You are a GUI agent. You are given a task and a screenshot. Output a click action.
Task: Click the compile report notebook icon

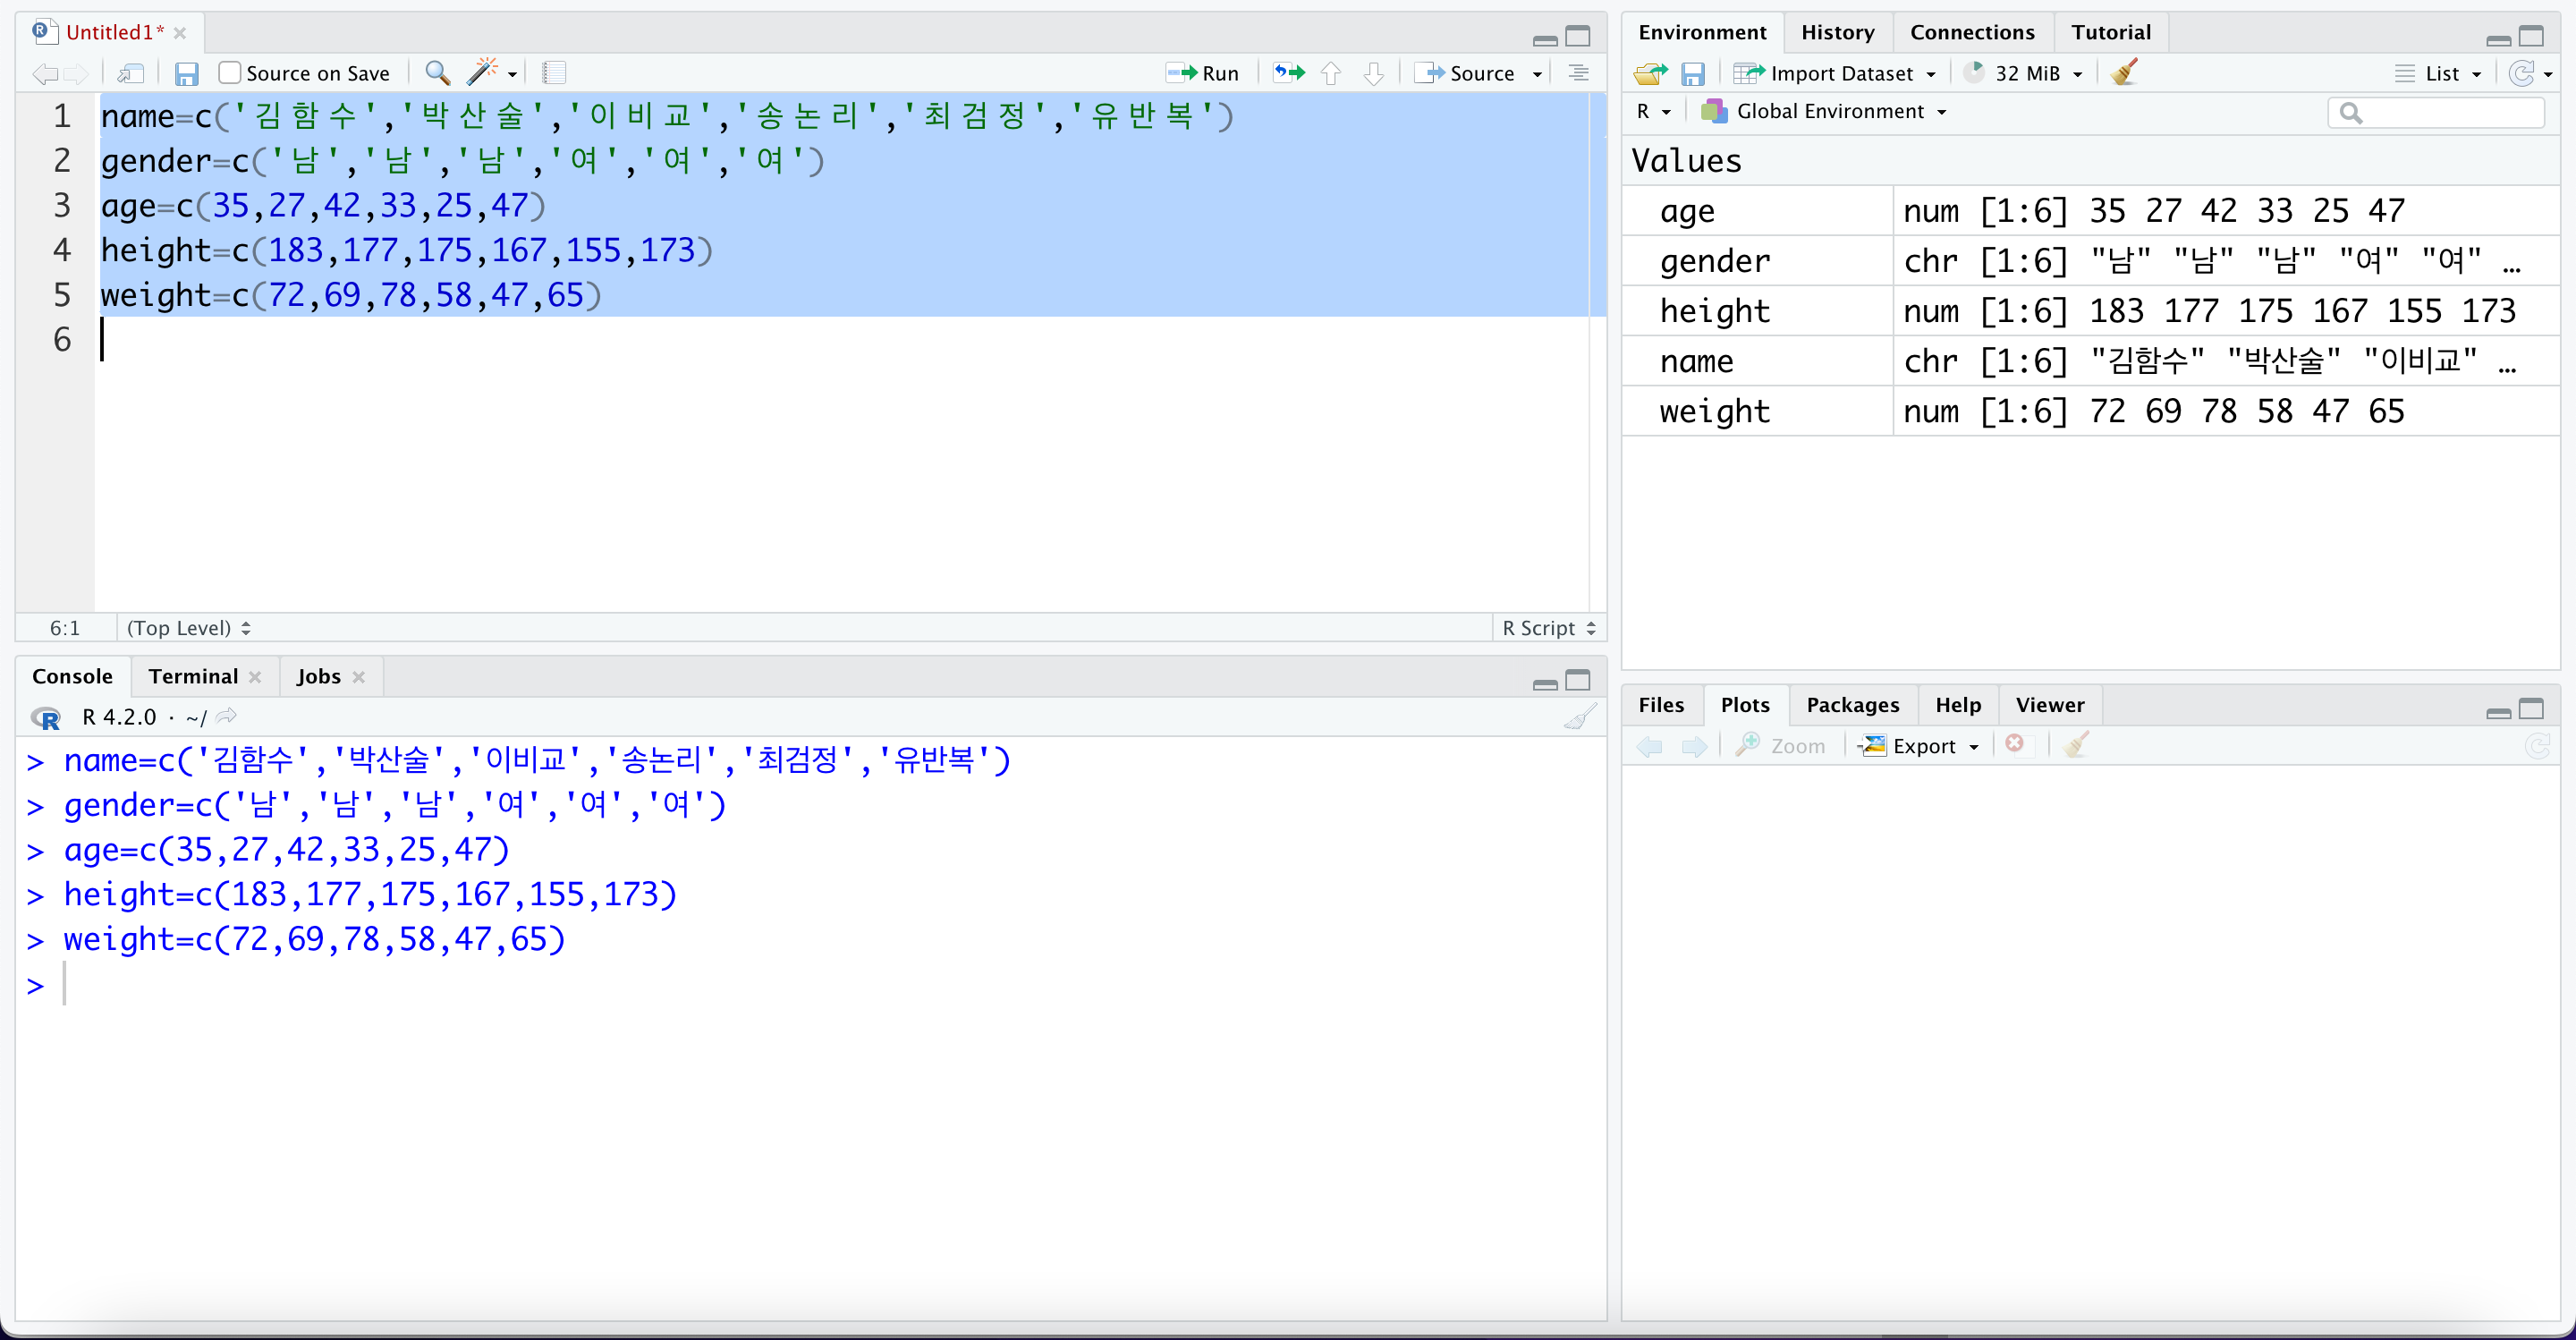click(554, 73)
